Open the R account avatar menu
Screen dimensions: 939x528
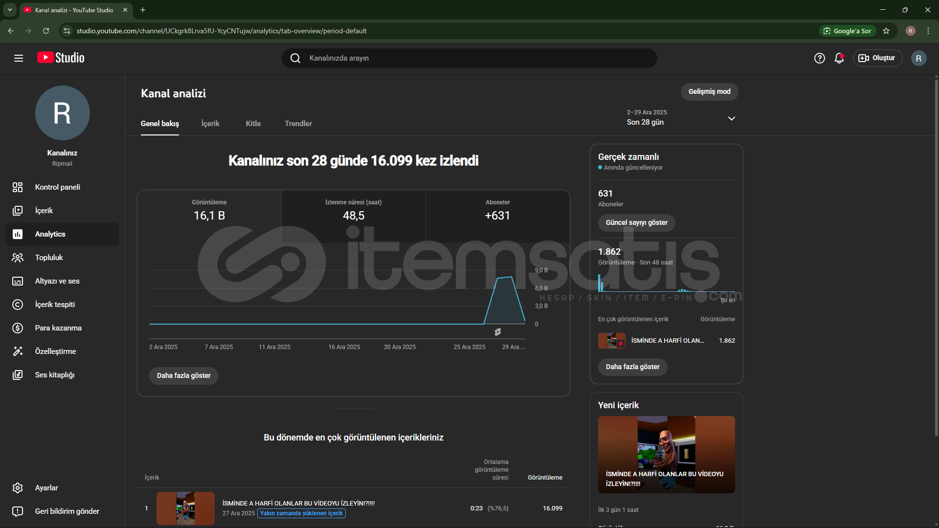tap(918, 58)
